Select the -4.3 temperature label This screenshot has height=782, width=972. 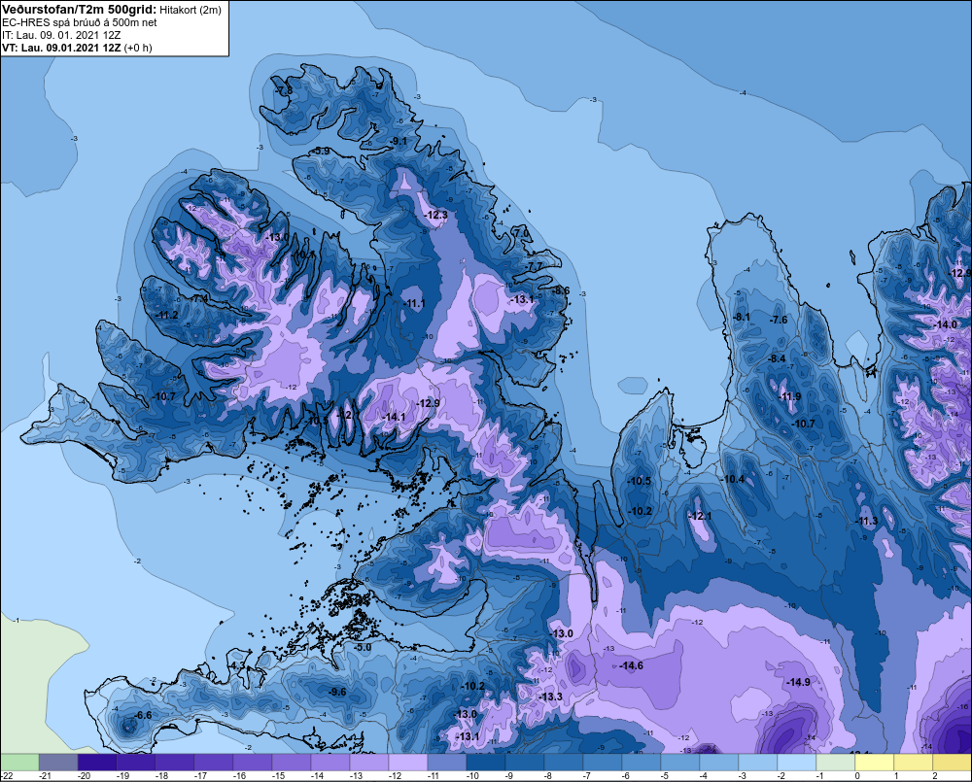[x=236, y=665]
